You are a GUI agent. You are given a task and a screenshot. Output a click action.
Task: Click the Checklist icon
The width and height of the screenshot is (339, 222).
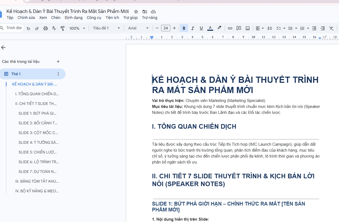click(278, 28)
